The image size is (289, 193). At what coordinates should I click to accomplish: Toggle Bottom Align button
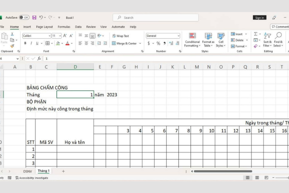click(92, 36)
